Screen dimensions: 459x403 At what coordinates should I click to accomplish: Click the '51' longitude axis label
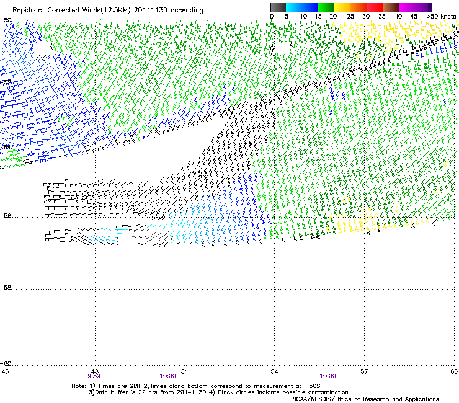184,371
